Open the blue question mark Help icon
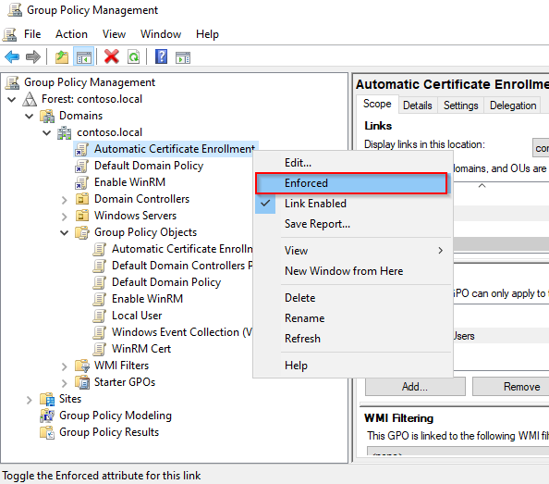This screenshot has height=484, width=549. [161, 56]
